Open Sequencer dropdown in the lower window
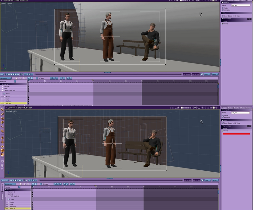253x211 pixels. pyautogui.click(x=10, y=184)
